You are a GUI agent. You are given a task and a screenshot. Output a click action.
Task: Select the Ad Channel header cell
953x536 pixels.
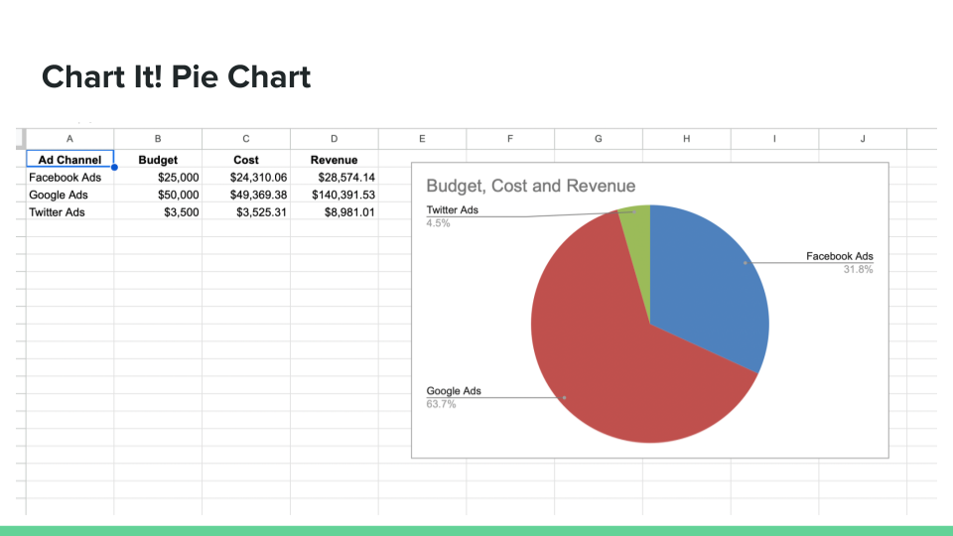click(69, 159)
